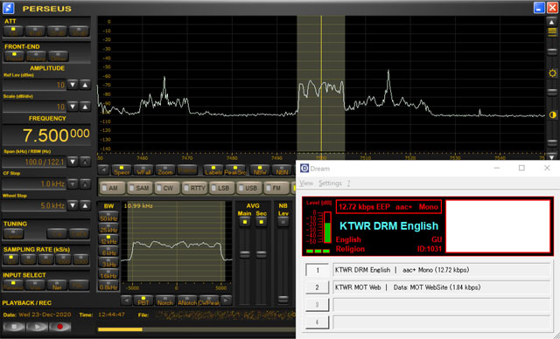Start recording with the red record button
Image resolution: width=560 pixels, height=339 pixels.
pyautogui.click(x=59, y=327)
